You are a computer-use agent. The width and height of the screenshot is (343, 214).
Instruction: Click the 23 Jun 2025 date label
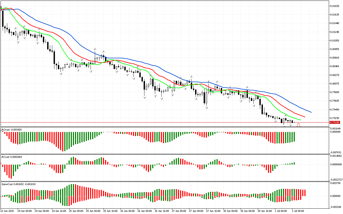pyautogui.click(x=8, y=211)
